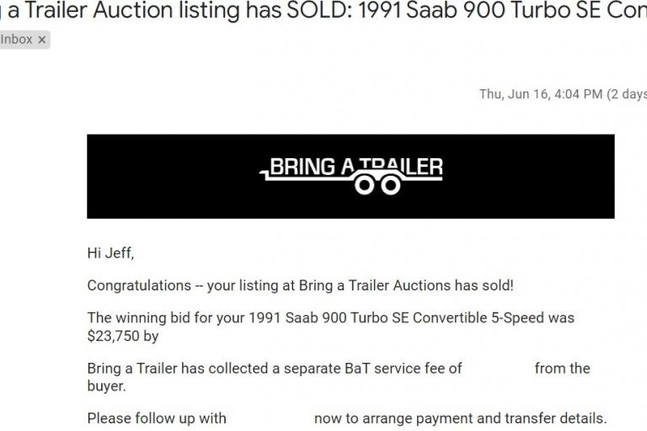Click the "Hi Jeff," greeting

point(110,253)
